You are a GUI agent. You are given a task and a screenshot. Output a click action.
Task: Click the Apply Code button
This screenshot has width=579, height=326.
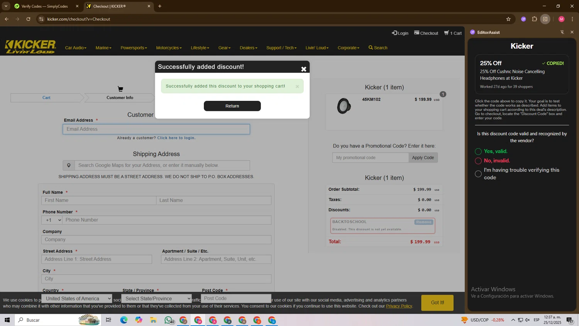(423, 158)
